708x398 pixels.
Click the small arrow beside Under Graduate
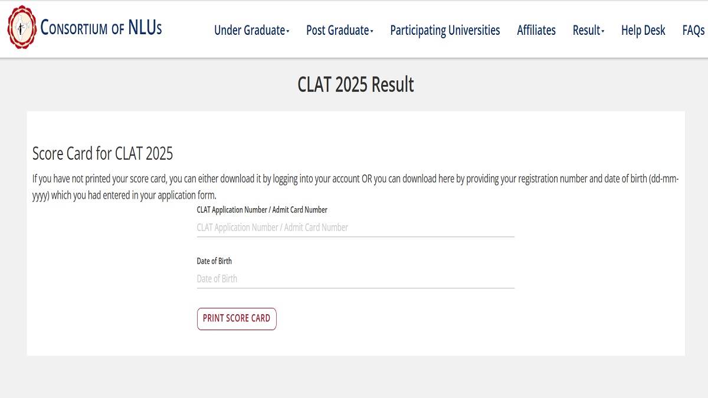[288, 31]
